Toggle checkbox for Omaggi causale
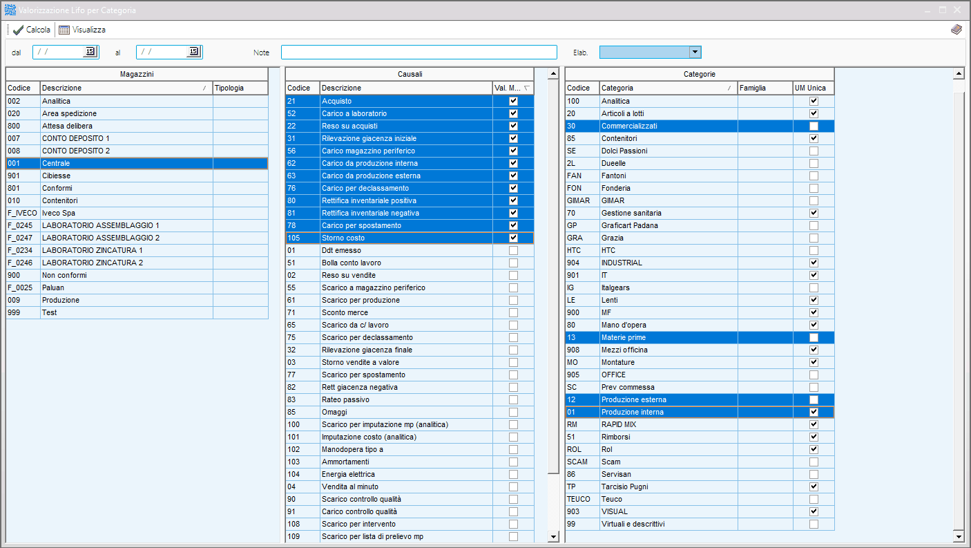This screenshot has height=548, width=971. [x=513, y=412]
